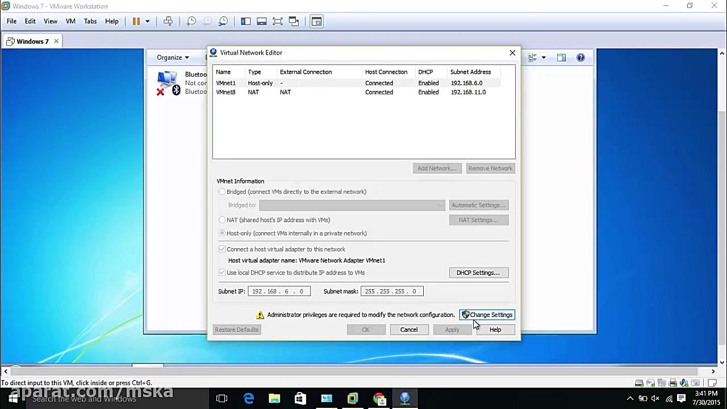Open the Windows Start button
The height and width of the screenshot is (409, 727).
click(13, 399)
